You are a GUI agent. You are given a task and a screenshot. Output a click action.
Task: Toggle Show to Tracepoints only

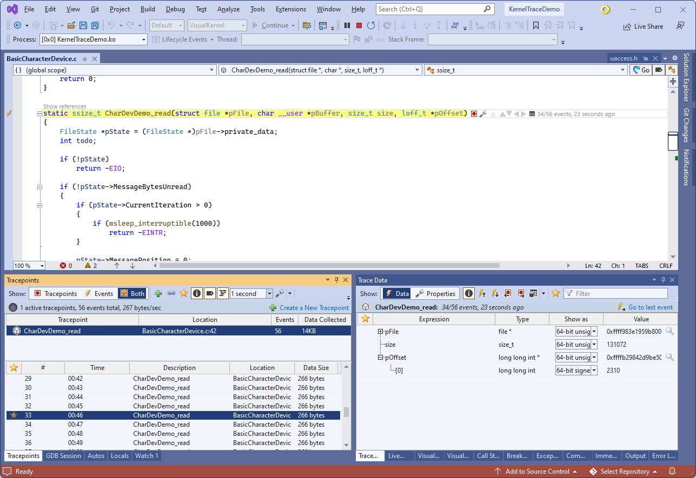55,293
